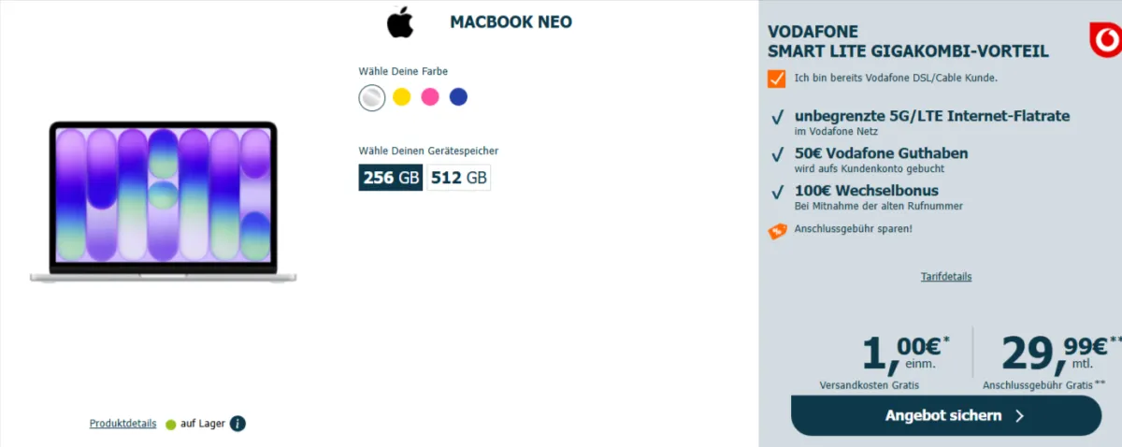Open the stock info icon
The height and width of the screenshot is (447, 1122).
click(x=237, y=424)
